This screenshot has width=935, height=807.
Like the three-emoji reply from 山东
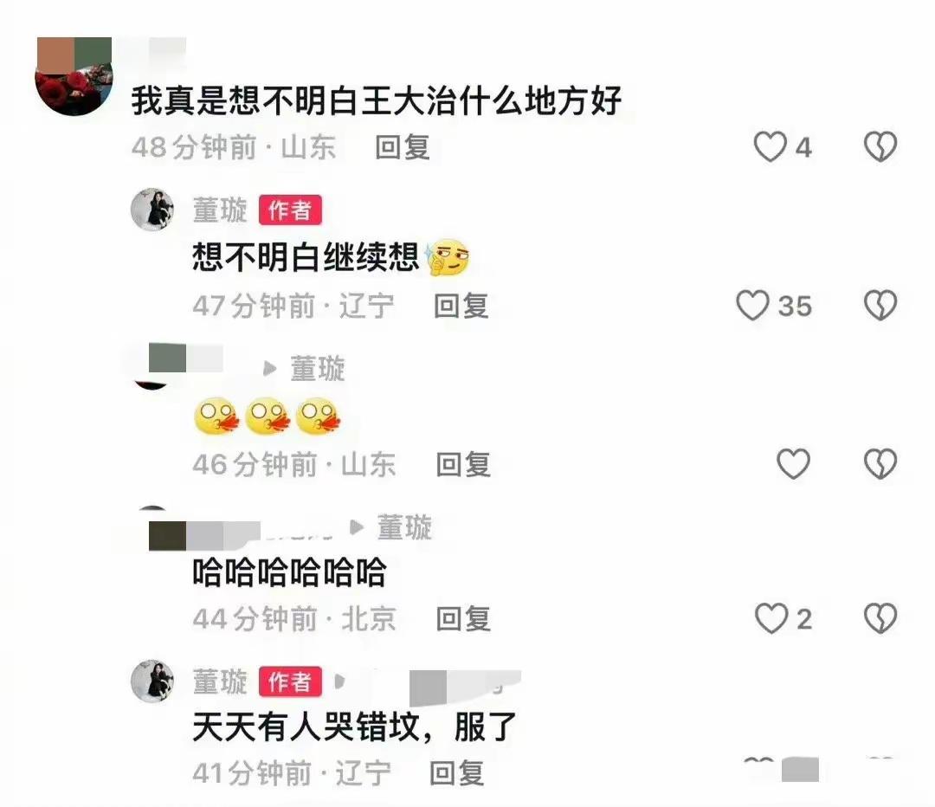(x=793, y=463)
